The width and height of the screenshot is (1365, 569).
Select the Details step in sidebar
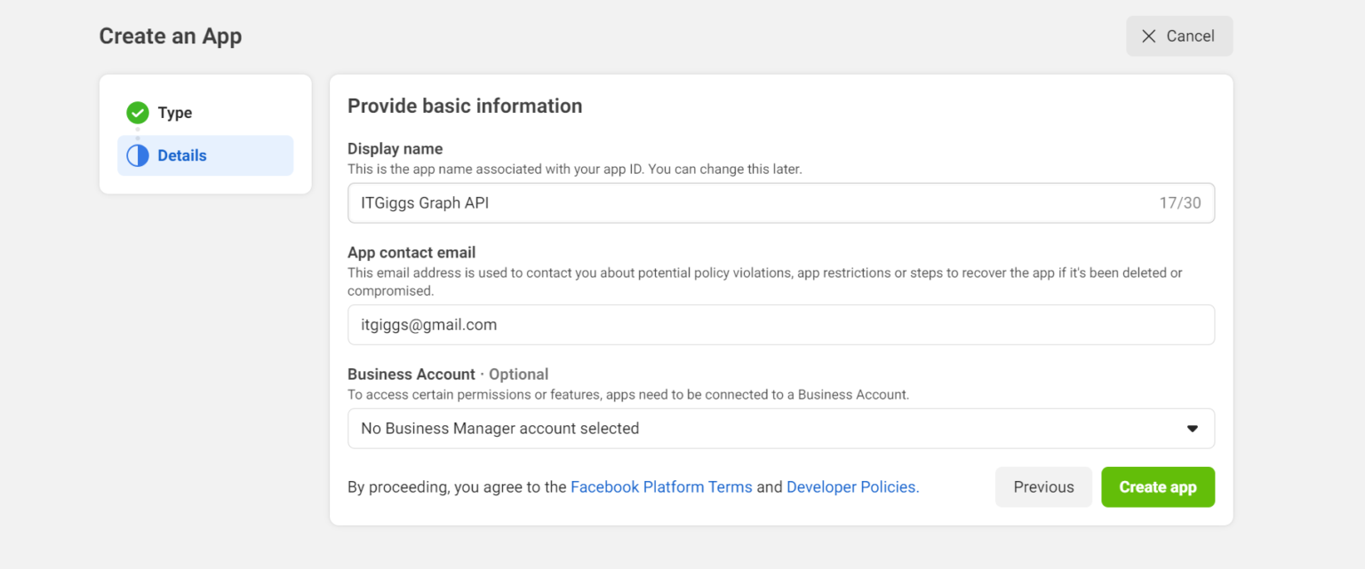(205, 155)
